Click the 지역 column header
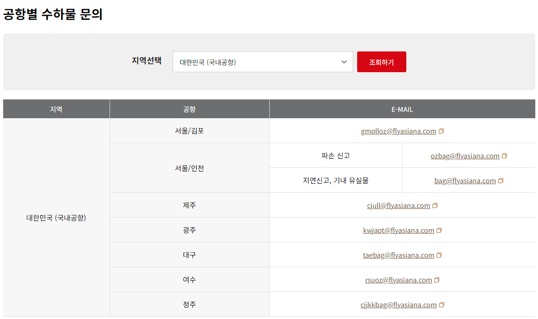 pos(56,109)
